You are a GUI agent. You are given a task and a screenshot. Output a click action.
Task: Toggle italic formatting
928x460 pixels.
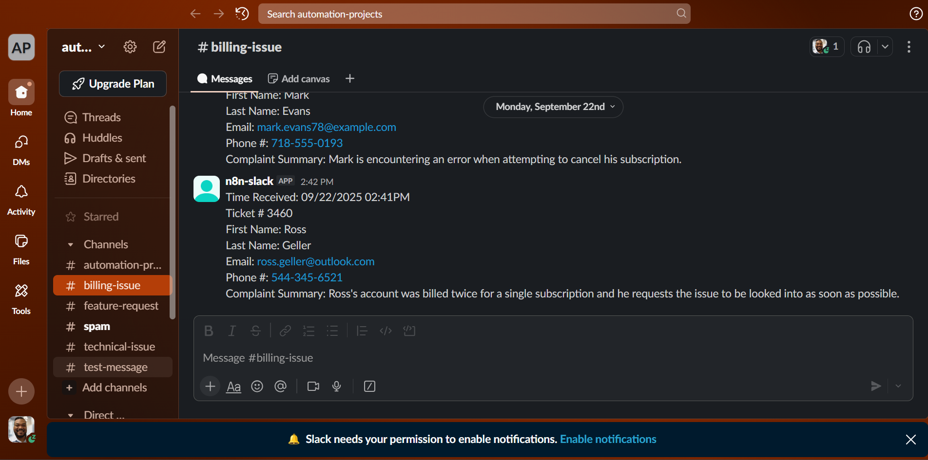[232, 331]
